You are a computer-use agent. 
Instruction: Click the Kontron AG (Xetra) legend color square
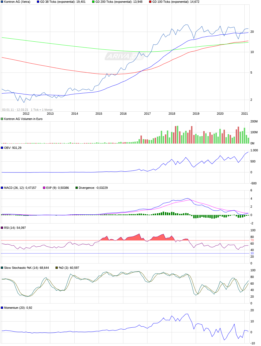(2, 2)
